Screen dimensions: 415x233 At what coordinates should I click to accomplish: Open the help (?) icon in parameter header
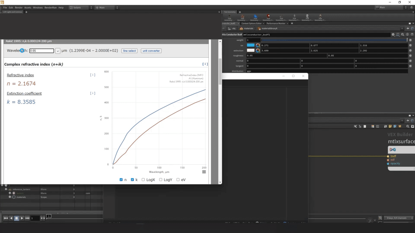pos(412,35)
